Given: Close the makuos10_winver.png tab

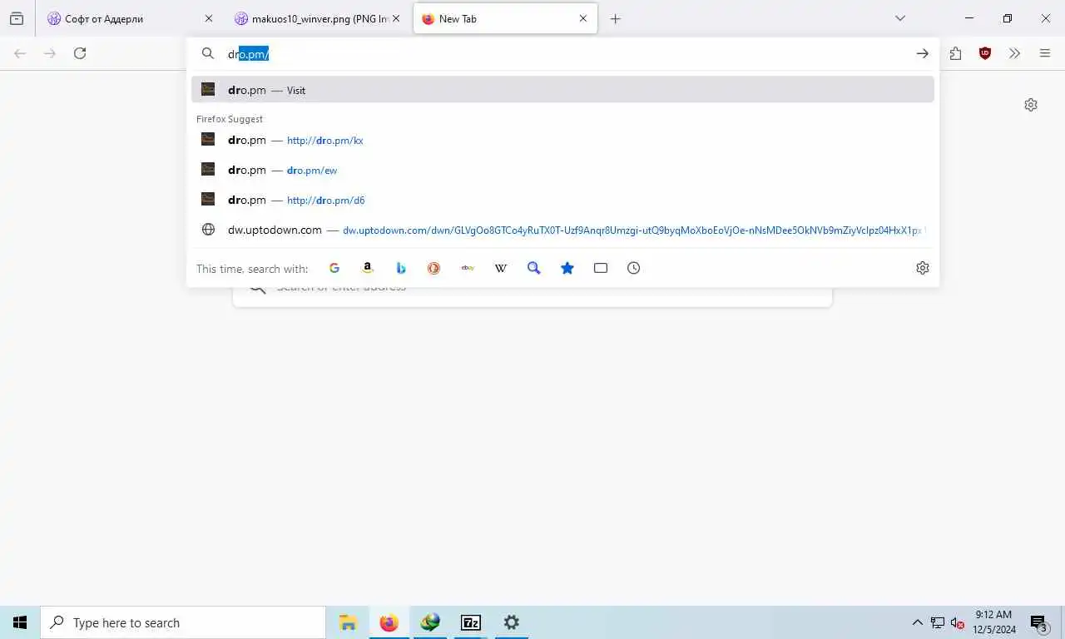Looking at the screenshot, I should 396,18.
